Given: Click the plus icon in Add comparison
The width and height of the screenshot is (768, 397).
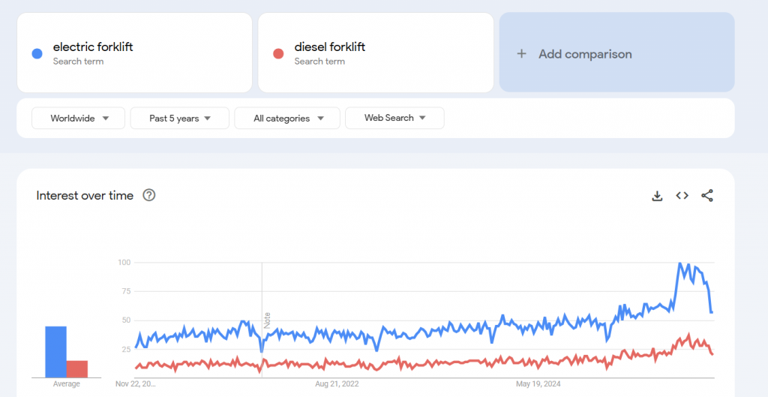Looking at the screenshot, I should point(522,54).
